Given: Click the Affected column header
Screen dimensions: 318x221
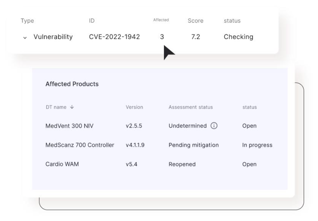Looking at the screenshot, I should [x=161, y=20].
